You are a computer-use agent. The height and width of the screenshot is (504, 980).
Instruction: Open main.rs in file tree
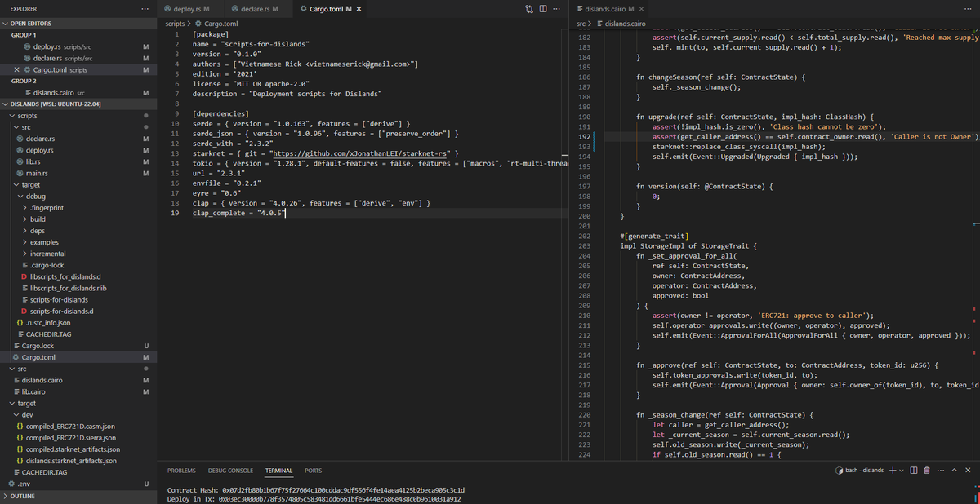pos(78,173)
